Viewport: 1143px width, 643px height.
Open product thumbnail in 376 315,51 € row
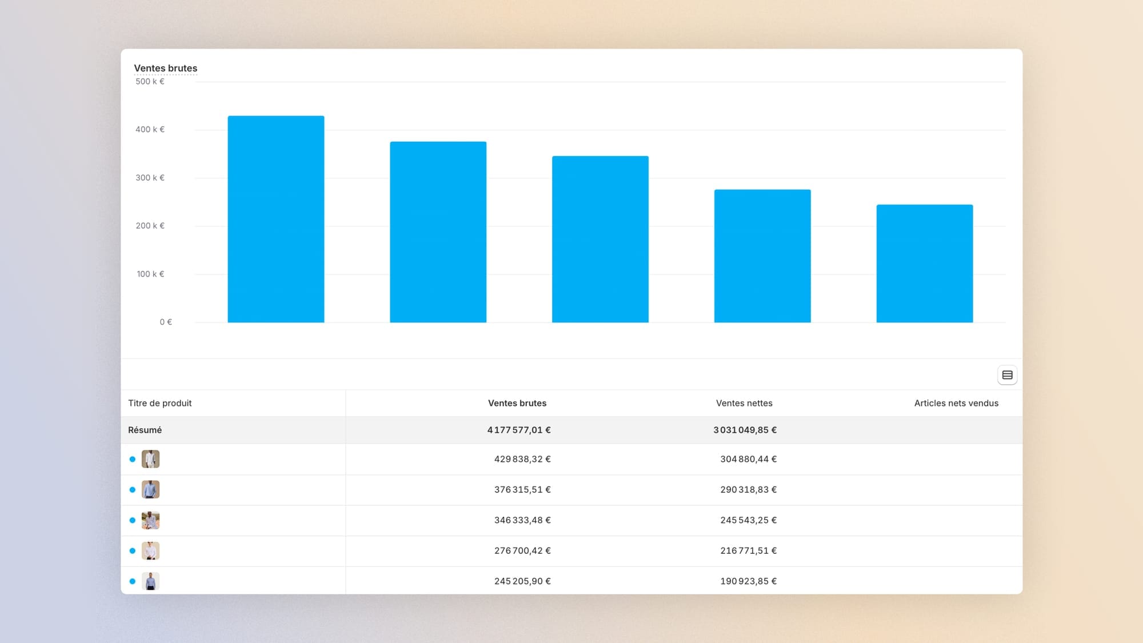pyautogui.click(x=150, y=490)
